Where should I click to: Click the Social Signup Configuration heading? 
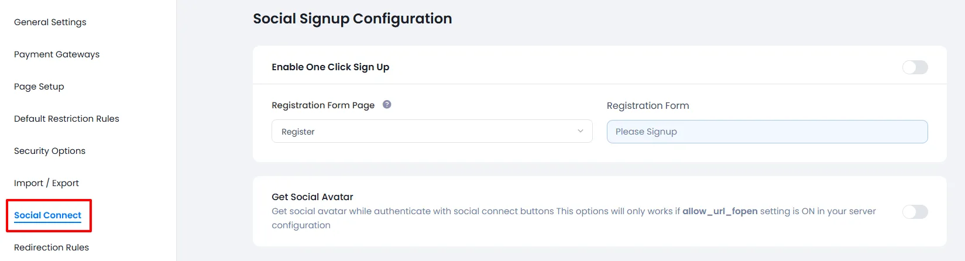click(352, 19)
